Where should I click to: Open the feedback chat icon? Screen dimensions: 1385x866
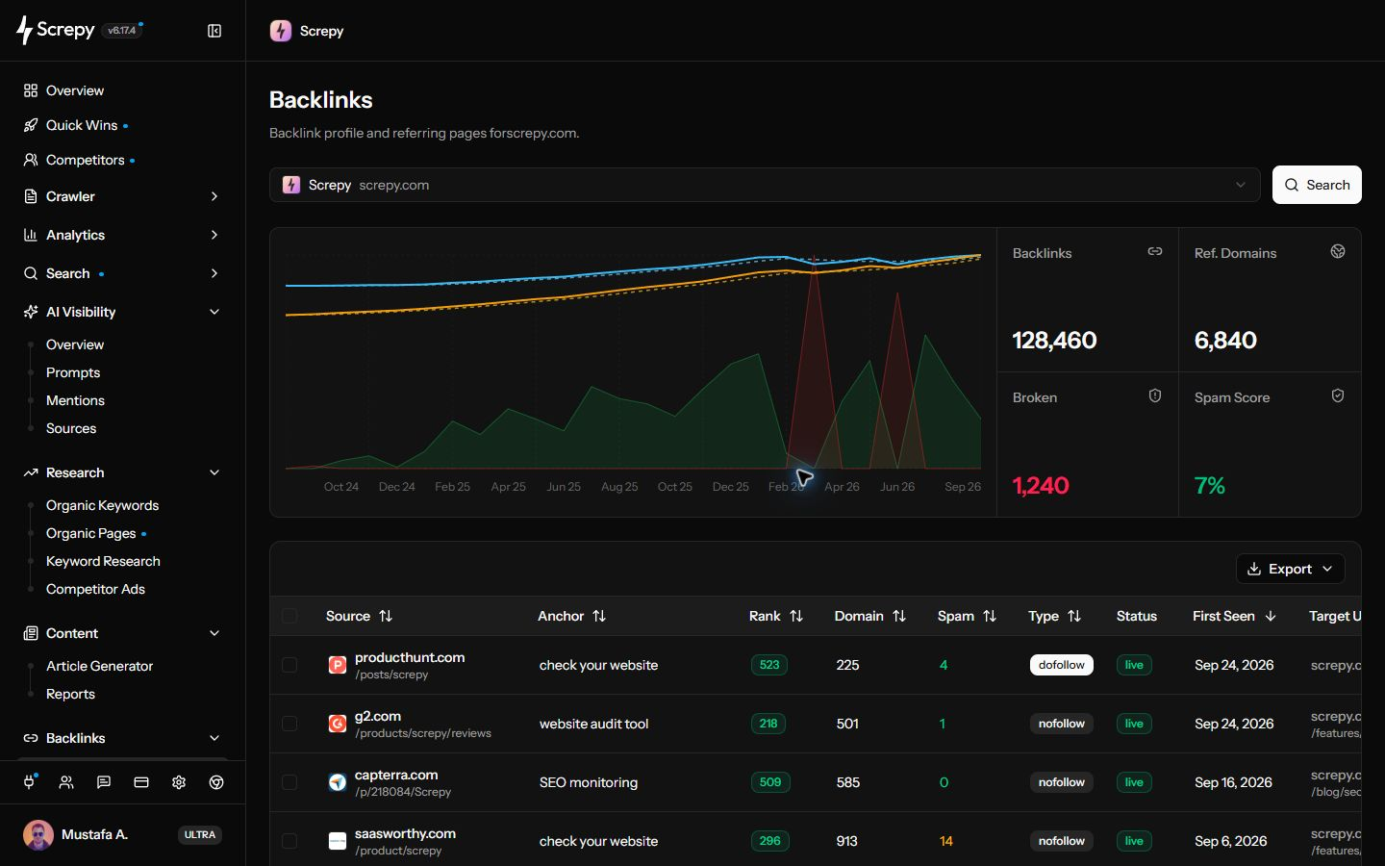(x=104, y=782)
